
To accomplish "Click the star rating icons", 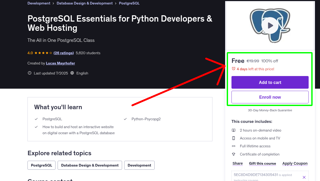I will point(43,53).
